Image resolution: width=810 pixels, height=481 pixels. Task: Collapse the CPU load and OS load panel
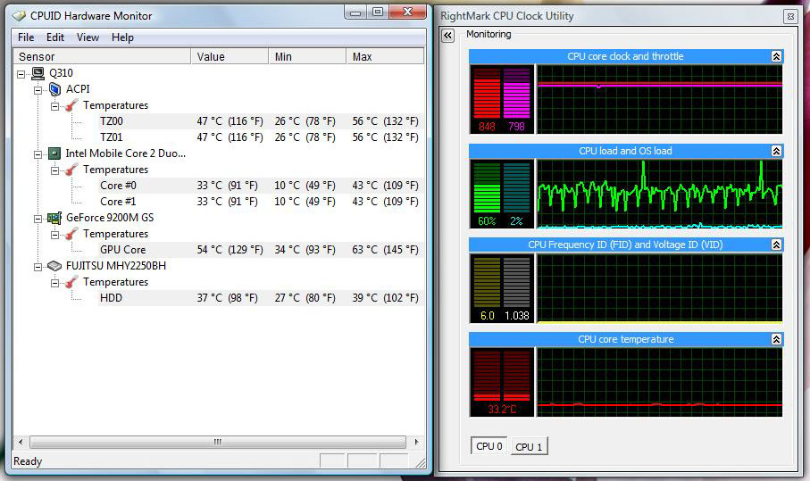776,151
